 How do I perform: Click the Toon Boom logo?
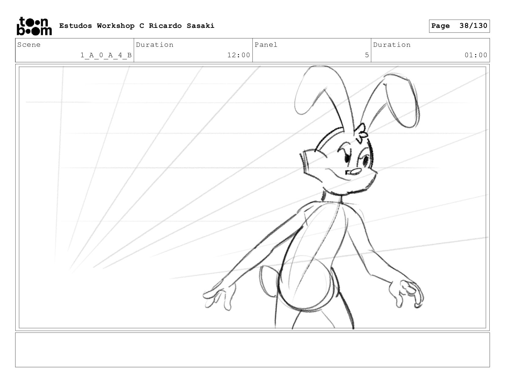tap(34, 26)
